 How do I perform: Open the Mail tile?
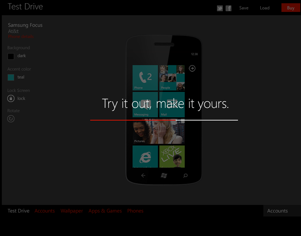172,104
